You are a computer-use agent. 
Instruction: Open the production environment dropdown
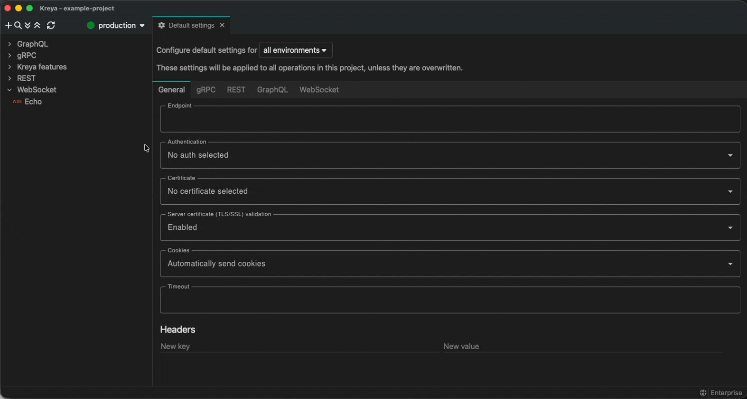pos(116,25)
